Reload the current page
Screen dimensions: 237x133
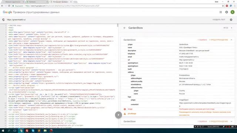[9, 6]
